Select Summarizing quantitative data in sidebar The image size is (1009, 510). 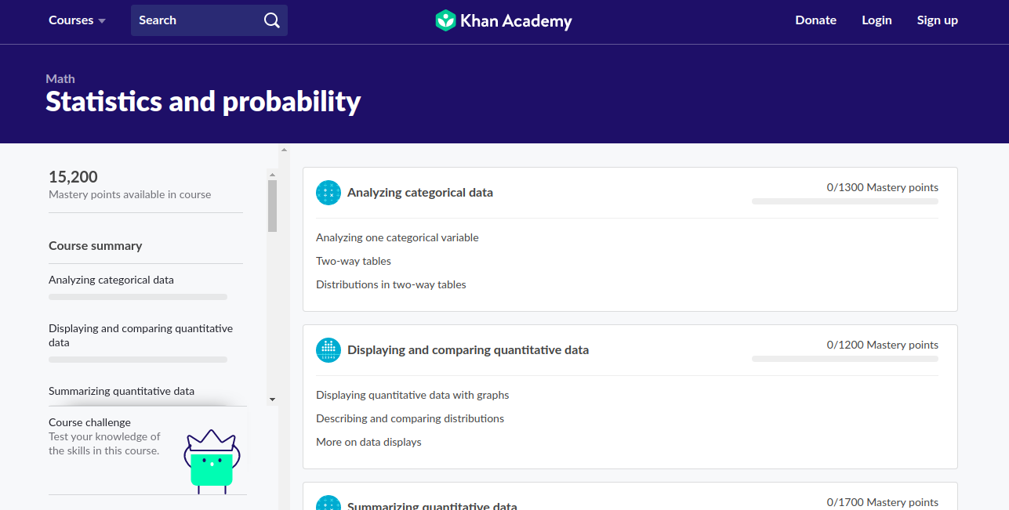[x=122, y=391]
